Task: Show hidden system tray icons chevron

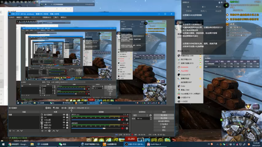Action: pos(217,144)
